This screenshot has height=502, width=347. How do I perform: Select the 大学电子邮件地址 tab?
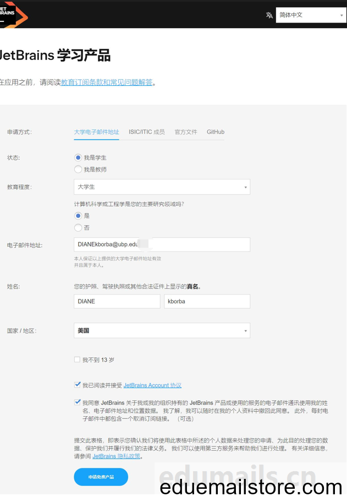pyautogui.click(x=97, y=132)
